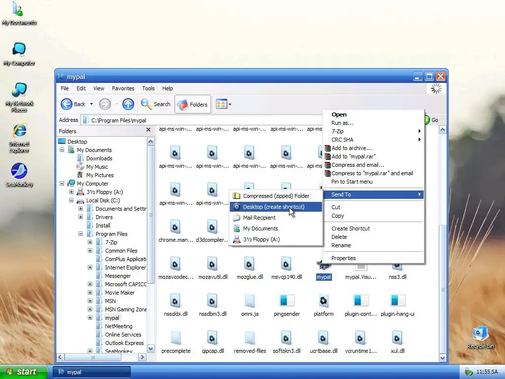Open the Views toolbar icon
The width and height of the screenshot is (505, 379).
pyautogui.click(x=221, y=104)
